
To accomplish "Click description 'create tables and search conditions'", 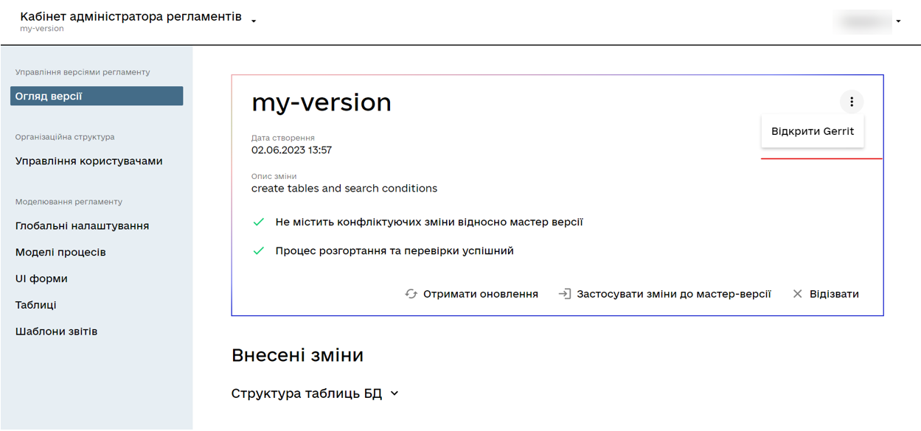I will coord(344,189).
